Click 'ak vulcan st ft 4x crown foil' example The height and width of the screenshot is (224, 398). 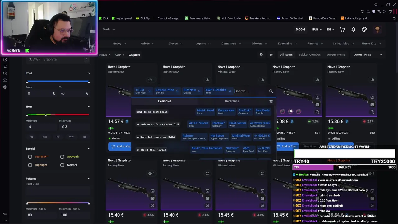tap(158, 124)
